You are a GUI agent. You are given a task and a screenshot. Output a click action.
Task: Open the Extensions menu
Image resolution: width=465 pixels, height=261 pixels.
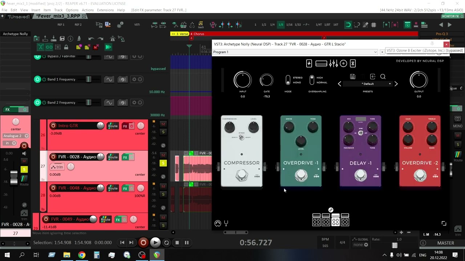[x=105, y=10]
